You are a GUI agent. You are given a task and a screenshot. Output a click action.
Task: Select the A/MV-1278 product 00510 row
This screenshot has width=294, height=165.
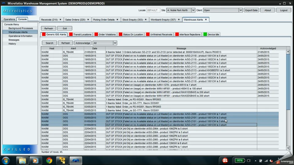(160, 85)
